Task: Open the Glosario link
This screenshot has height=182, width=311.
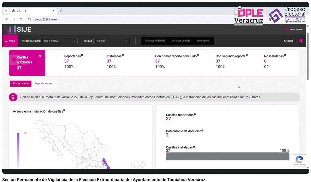Action: [x=288, y=41]
